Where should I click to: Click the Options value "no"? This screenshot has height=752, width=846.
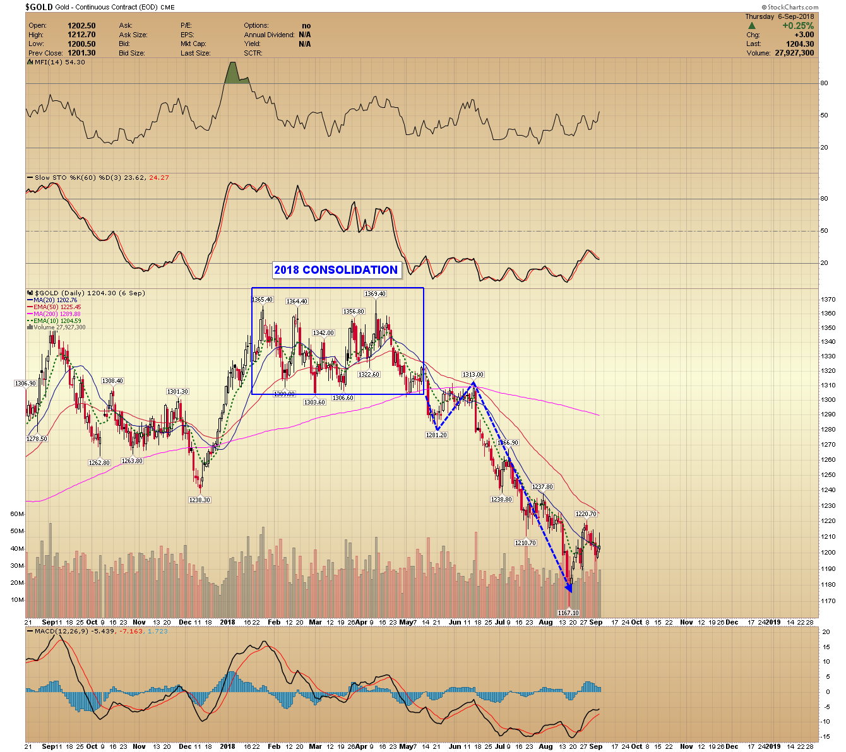[306, 26]
